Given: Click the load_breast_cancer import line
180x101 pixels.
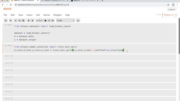Looking at the screenshot, I should click(x=42, y=26).
